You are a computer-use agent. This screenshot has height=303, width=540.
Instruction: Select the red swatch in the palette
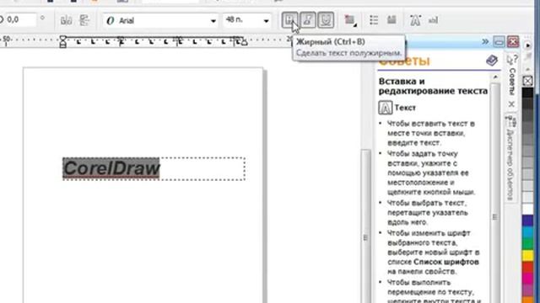527,267
